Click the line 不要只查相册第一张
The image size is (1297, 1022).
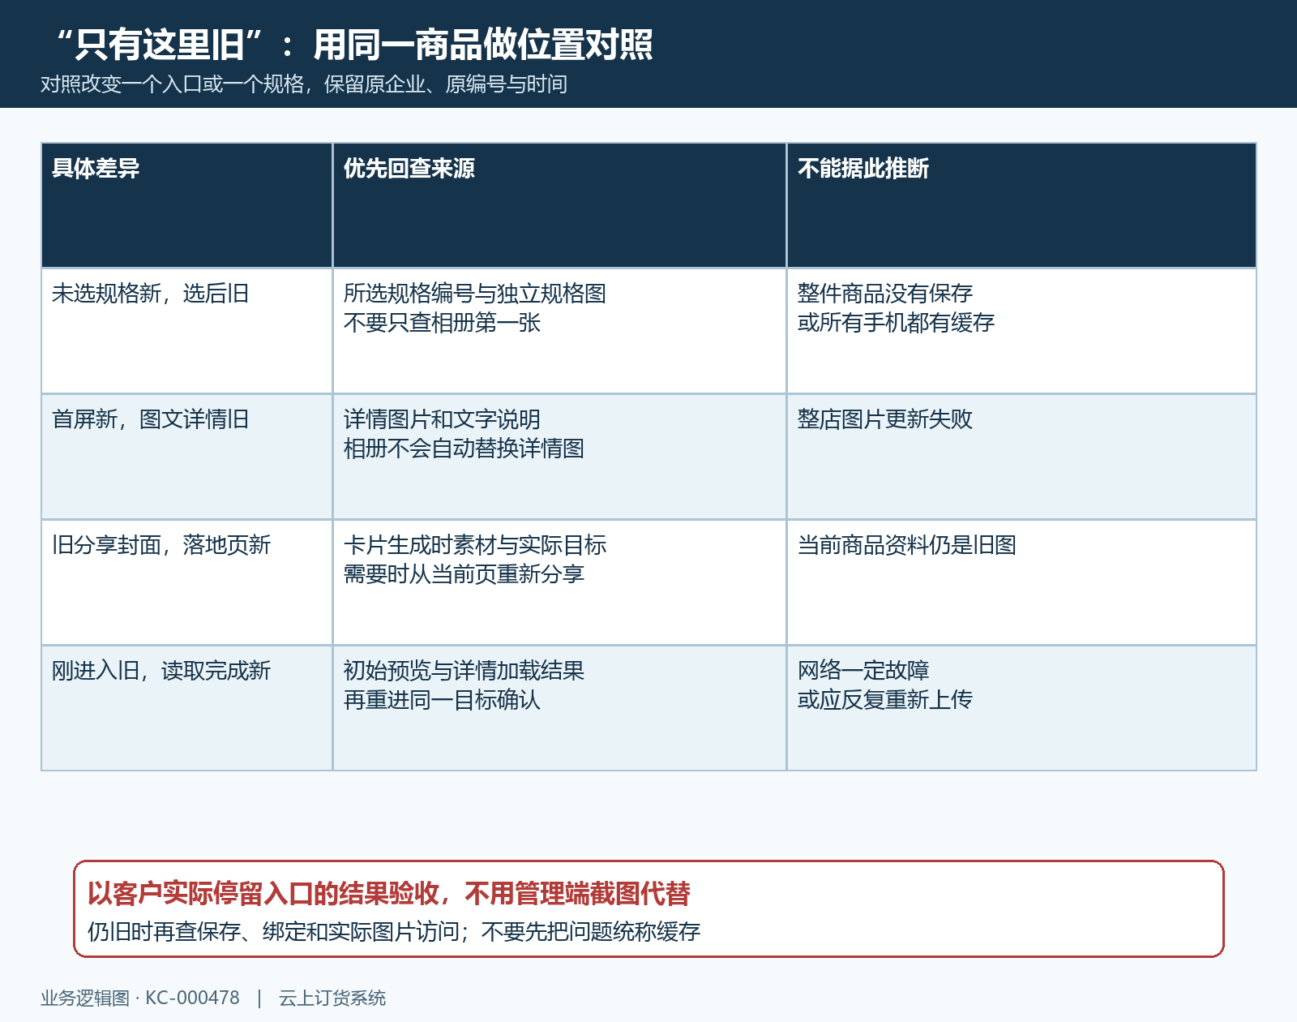(442, 323)
